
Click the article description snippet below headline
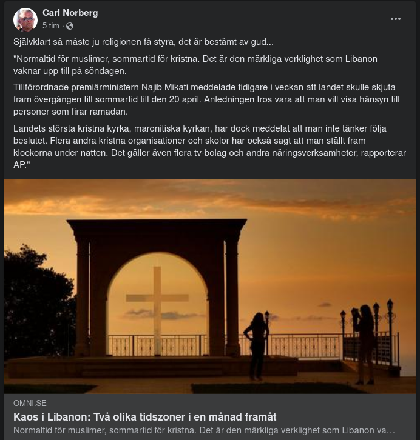[204, 430]
